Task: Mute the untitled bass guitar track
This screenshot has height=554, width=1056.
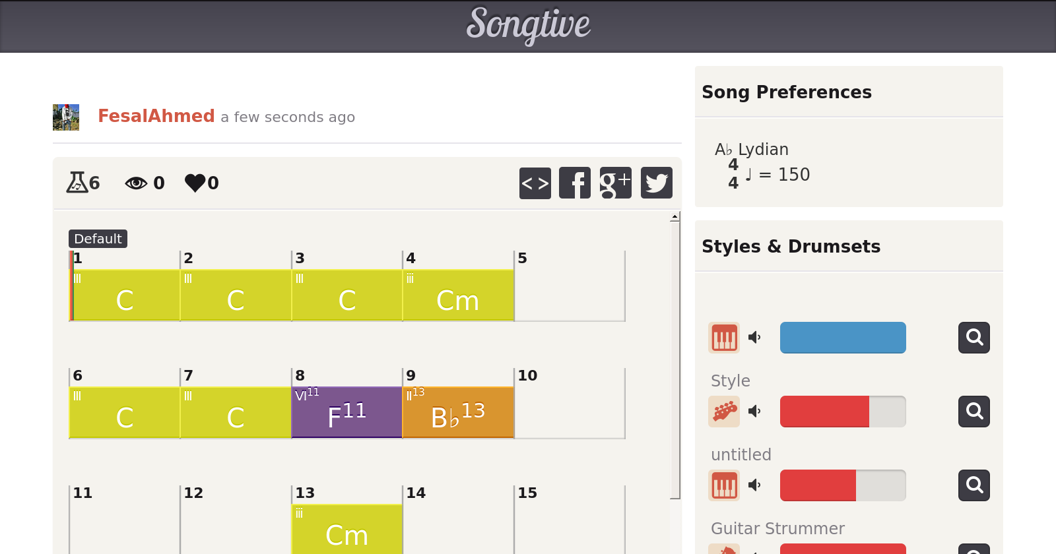Action: tap(754, 412)
